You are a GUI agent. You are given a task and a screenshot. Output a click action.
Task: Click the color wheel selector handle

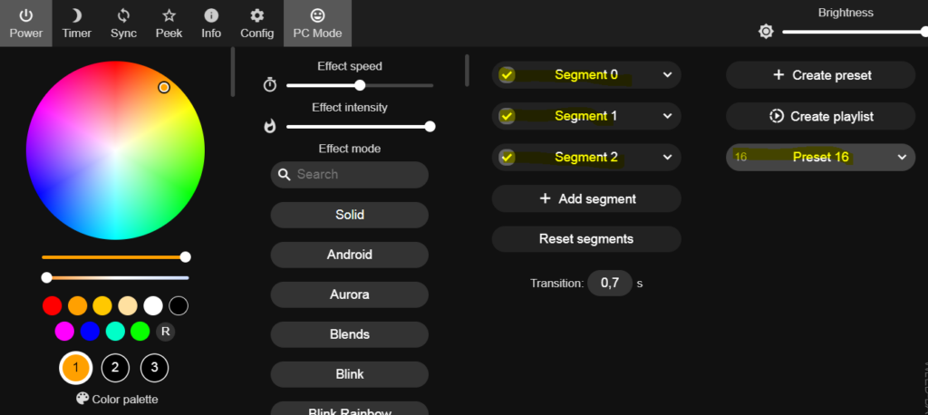(164, 88)
